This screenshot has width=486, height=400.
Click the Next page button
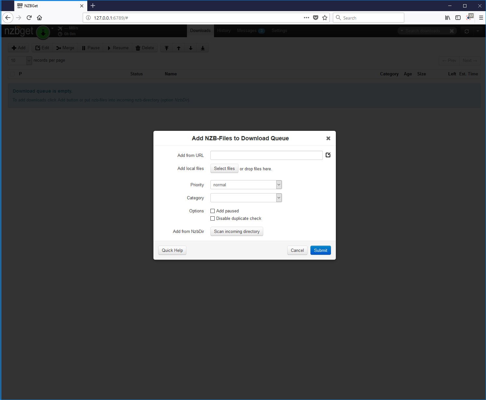[470, 61]
